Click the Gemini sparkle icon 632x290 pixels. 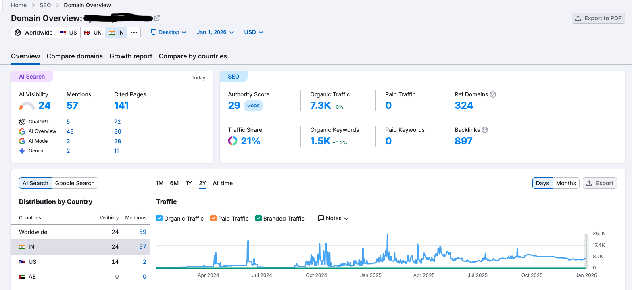click(22, 151)
